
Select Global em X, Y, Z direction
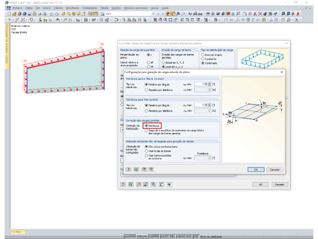(x=163, y=62)
